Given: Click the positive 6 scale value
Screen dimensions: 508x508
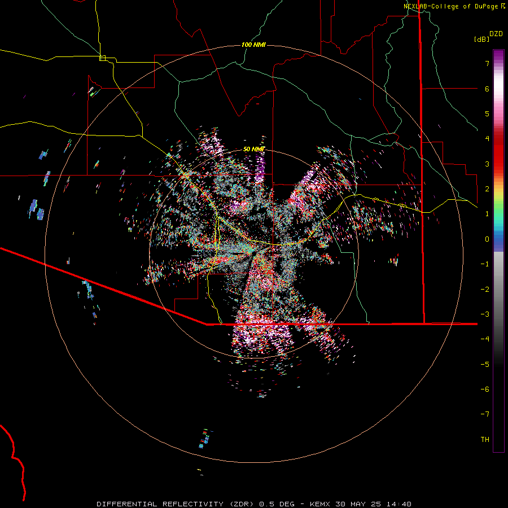Looking at the screenshot, I should [x=487, y=89].
